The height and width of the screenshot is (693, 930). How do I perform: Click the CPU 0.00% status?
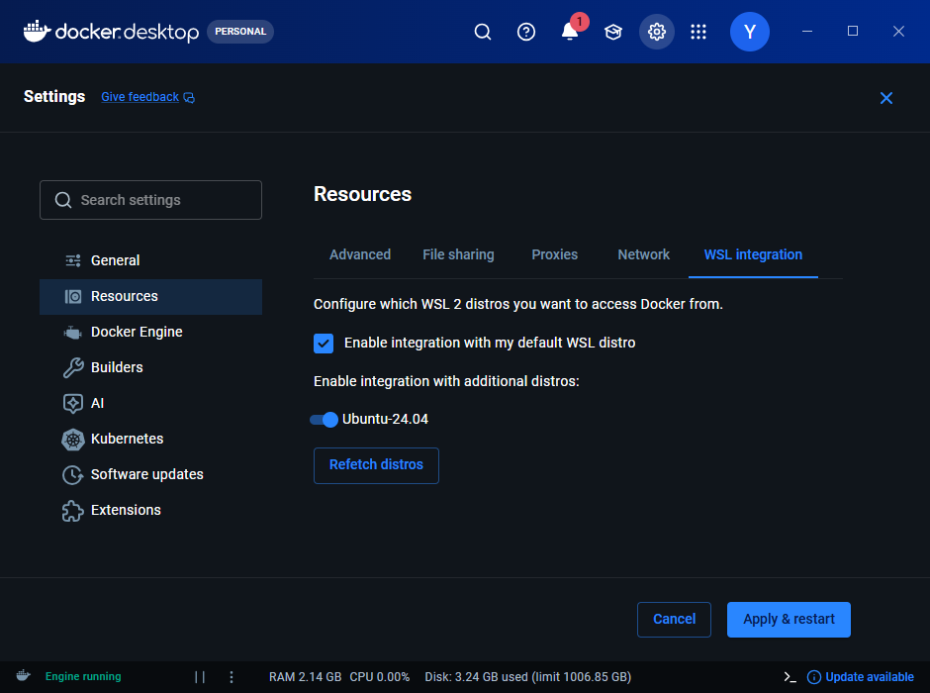(380, 677)
